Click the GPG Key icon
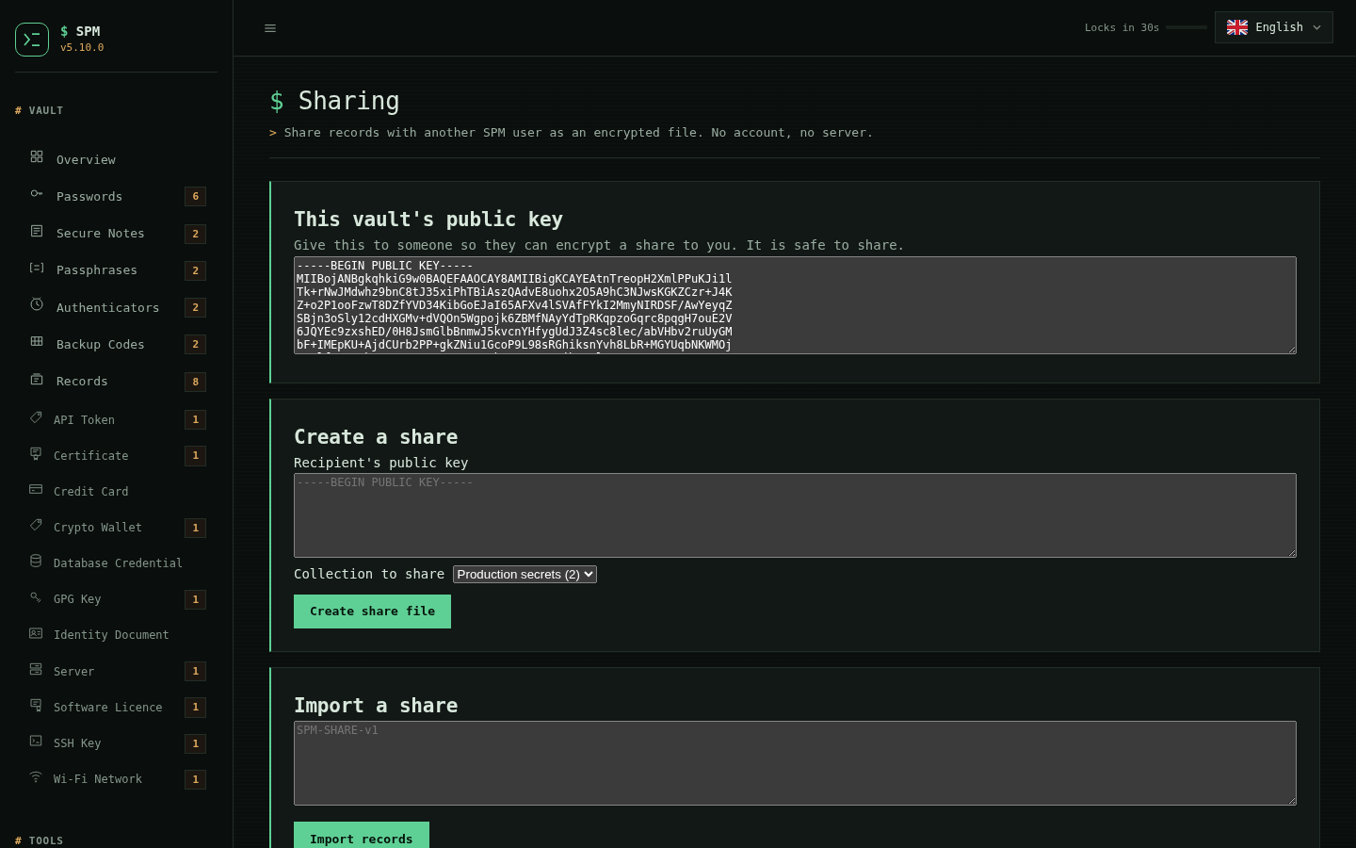 coord(36,596)
